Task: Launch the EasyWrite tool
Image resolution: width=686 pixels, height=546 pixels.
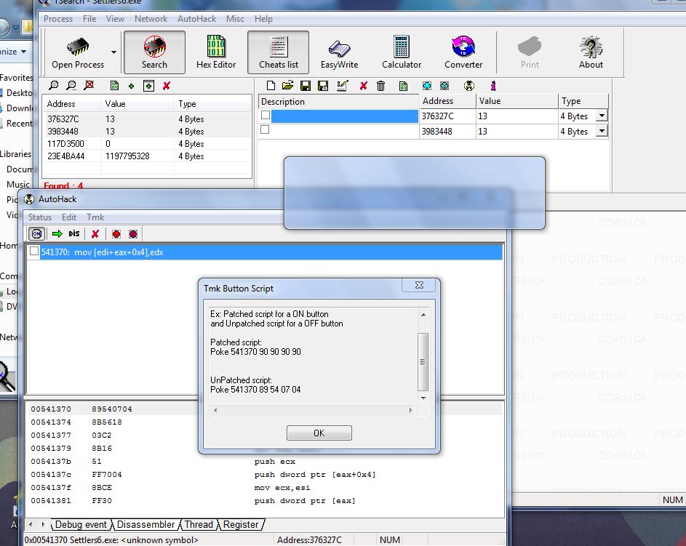Action: click(339, 52)
